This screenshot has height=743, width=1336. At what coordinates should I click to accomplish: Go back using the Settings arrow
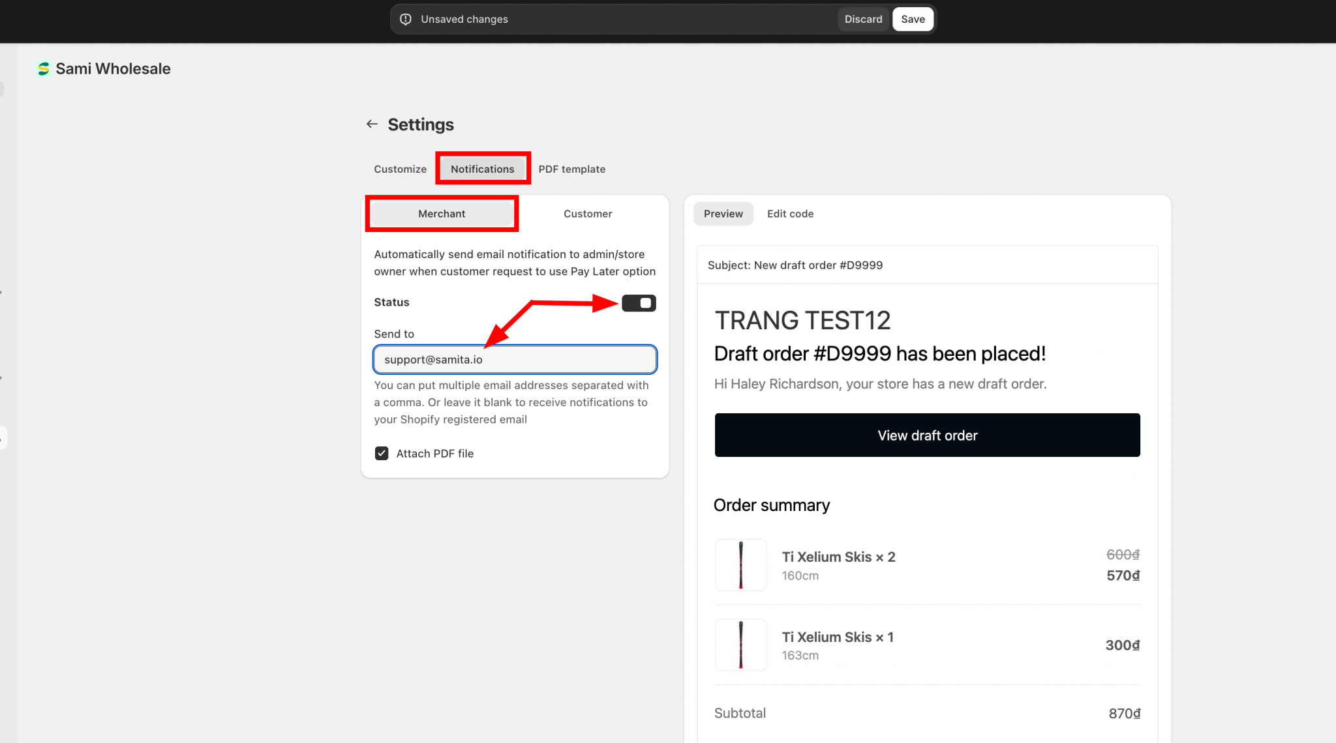point(372,124)
